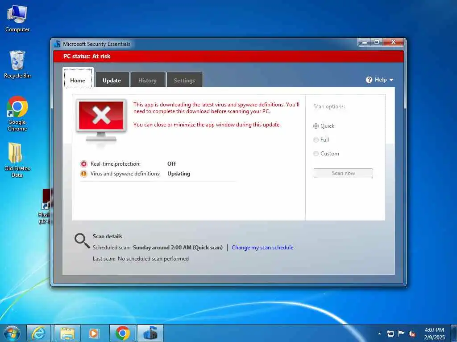This screenshot has width=457, height=342.
Task: Select the Quick scan radio option
Action: tap(316, 126)
